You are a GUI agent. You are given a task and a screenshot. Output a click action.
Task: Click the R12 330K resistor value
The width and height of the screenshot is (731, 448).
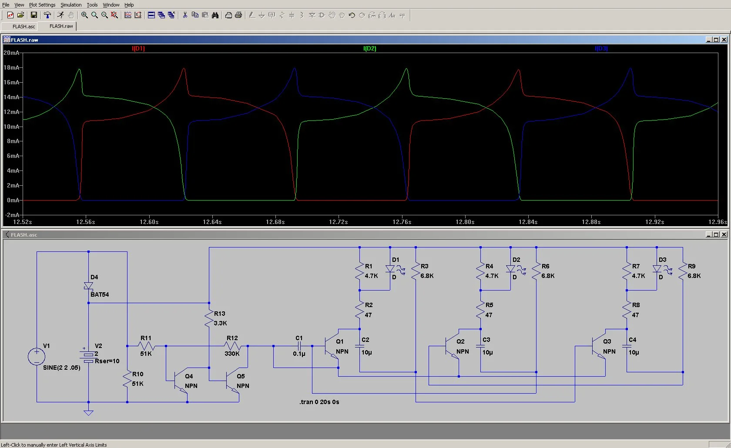pyautogui.click(x=232, y=354)
